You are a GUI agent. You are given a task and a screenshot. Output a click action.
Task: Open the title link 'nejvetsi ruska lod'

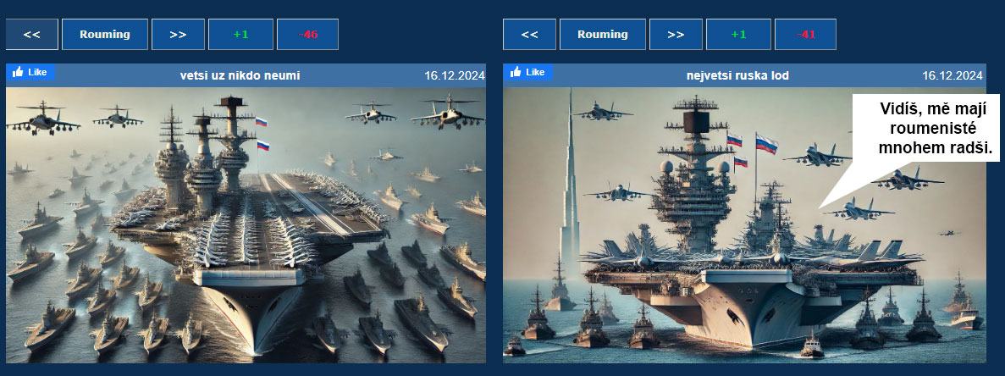(737, 75)
